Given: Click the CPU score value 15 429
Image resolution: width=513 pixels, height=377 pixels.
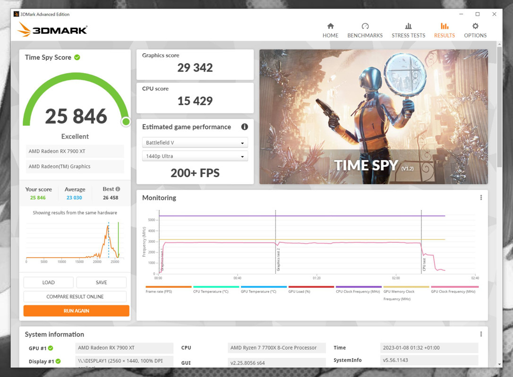Looking at the screenshot, I should 195,101.
